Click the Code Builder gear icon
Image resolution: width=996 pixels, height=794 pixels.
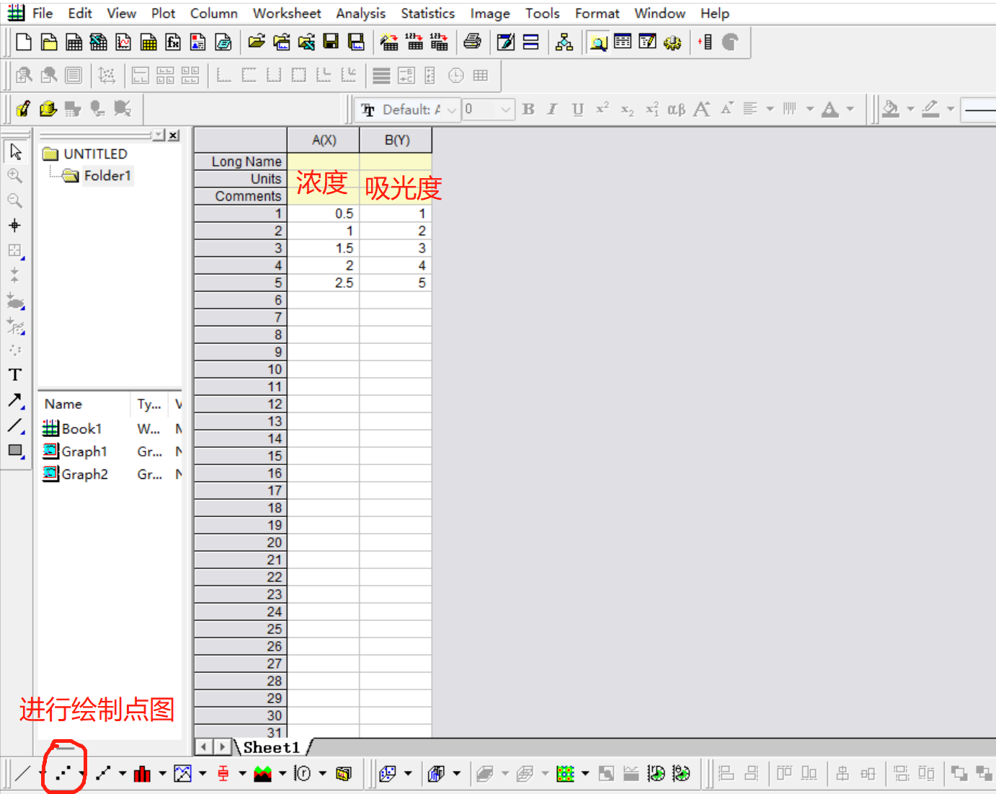(672, 42)
